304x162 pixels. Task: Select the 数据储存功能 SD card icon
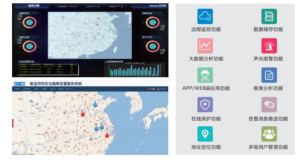point(269,17)
